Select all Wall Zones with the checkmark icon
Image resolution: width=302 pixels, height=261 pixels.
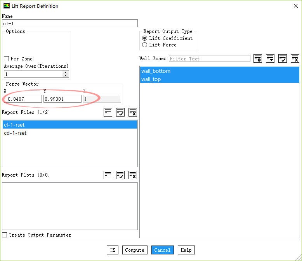pyautogui.click(x=283, y=58)
